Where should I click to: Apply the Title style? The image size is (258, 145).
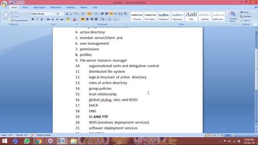pyautogui.click(x=191, y=17)
